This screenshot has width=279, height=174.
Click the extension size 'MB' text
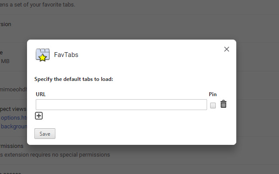[5, 61]
